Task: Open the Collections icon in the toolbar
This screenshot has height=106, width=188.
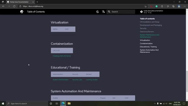Action: tap(173, 6)
